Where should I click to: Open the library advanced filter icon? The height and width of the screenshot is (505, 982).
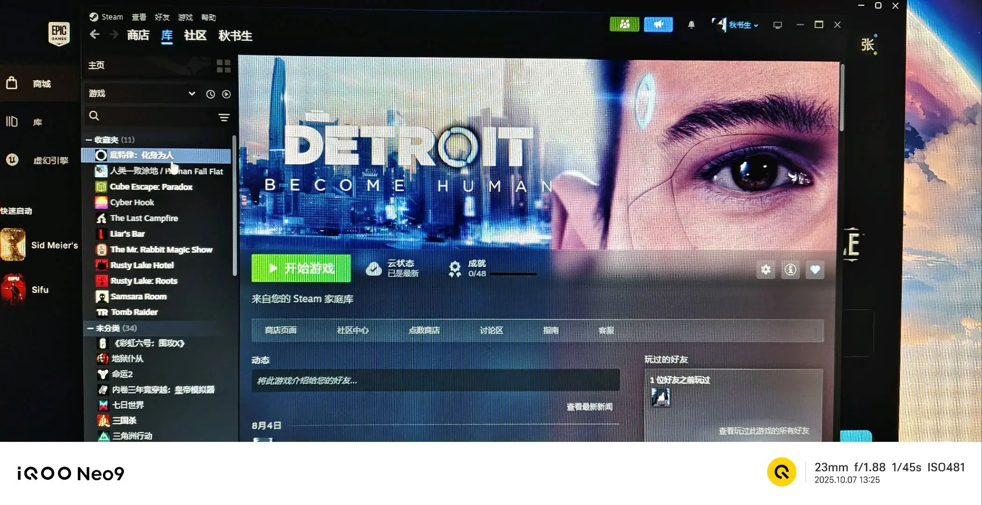point(224,117)
